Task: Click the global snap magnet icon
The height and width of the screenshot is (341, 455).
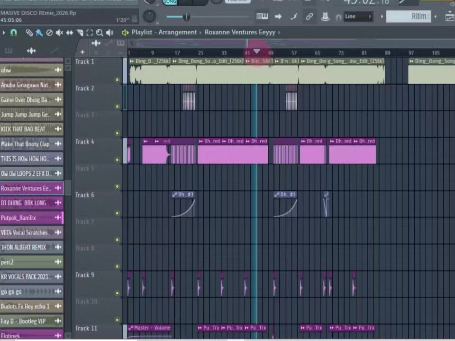Action: point(338,17)
